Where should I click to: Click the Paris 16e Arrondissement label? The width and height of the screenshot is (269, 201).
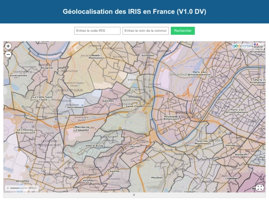tap(199, 73)
